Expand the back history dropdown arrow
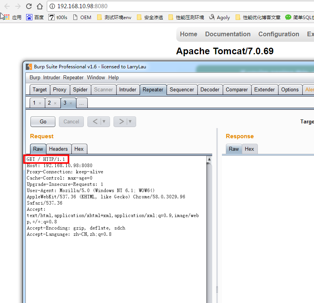 (x=104, y=121)
